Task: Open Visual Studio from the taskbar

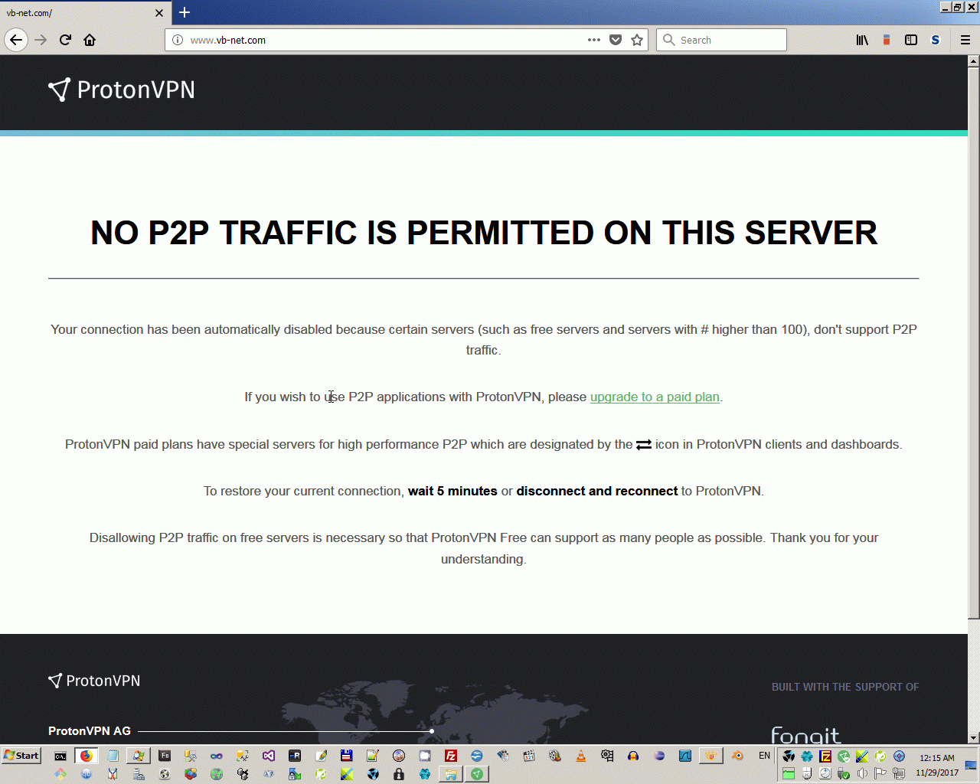Action: pos(269,756)
